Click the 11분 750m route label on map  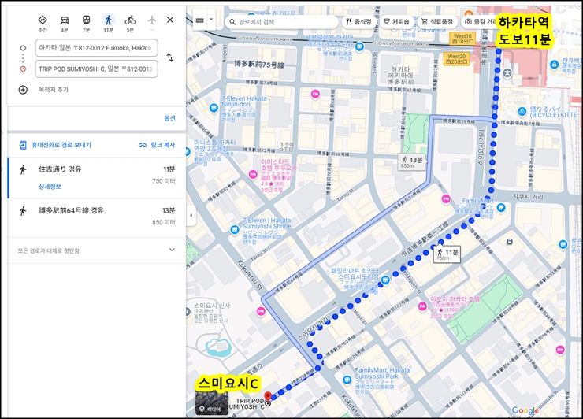tap(447, 254)
